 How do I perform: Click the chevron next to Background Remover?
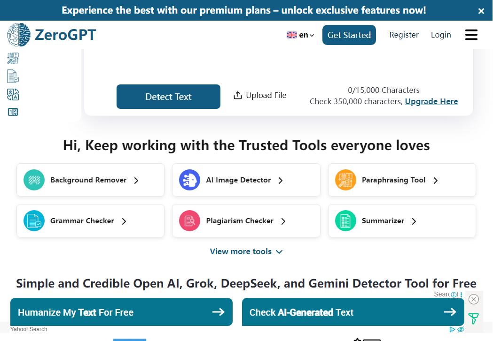[x=136, y=181]
